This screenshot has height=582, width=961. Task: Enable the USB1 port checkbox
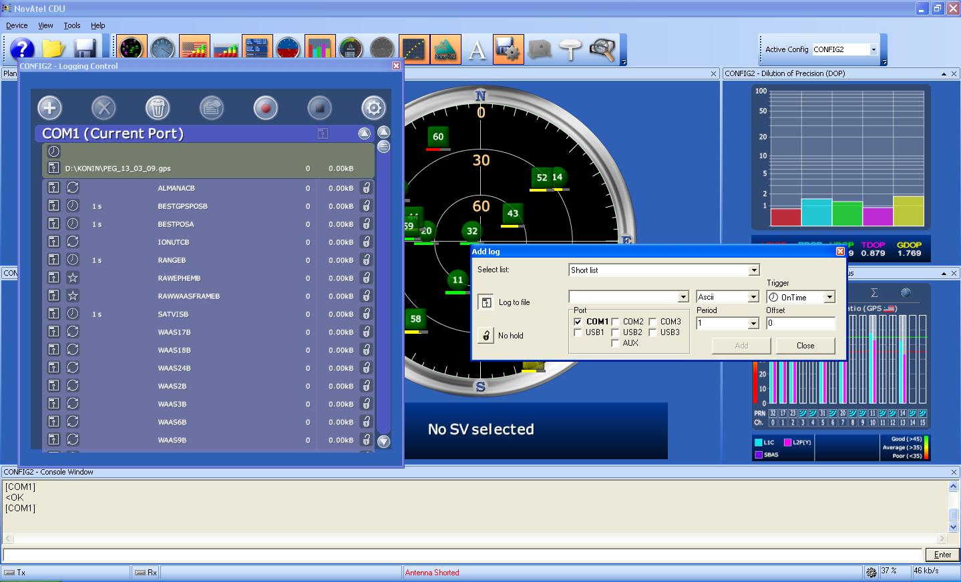(x=578, y=332)
